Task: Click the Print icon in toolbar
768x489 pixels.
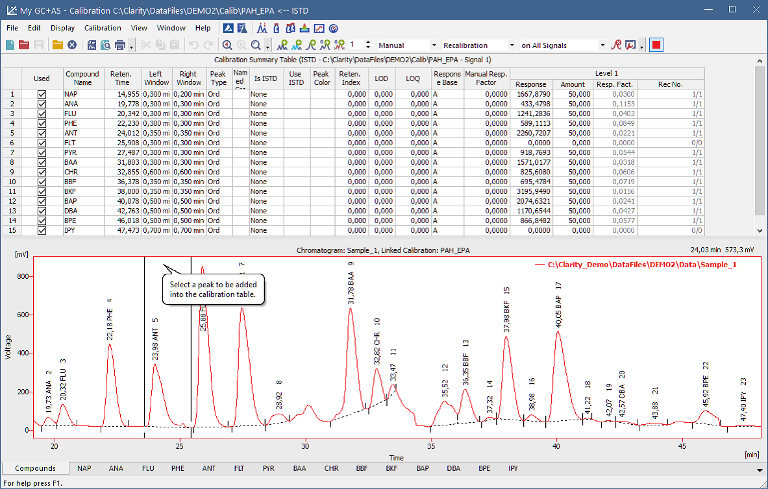Action: click(119, 45)
